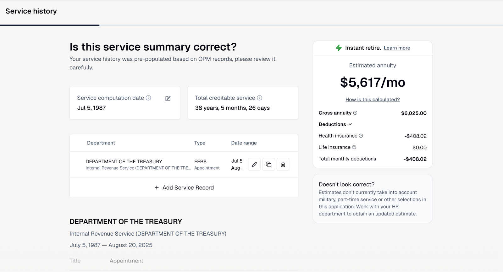Screen dimensions: 503x272
Task: Click the Instant retire lightning icon
Action: coord(339,48)
